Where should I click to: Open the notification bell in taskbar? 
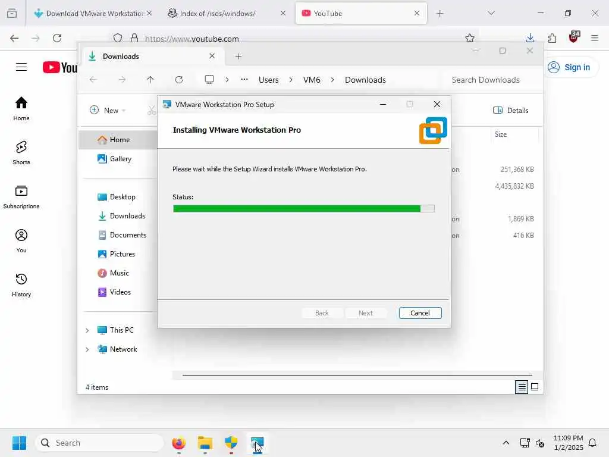(593, 443)
